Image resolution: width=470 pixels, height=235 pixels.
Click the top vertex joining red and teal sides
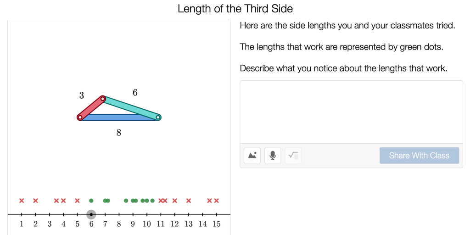click(103, 98)
